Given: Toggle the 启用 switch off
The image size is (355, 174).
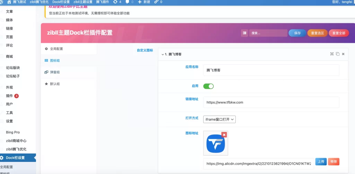Looking at the screenshot, I should pyautogui.click(x=208, y=86).
